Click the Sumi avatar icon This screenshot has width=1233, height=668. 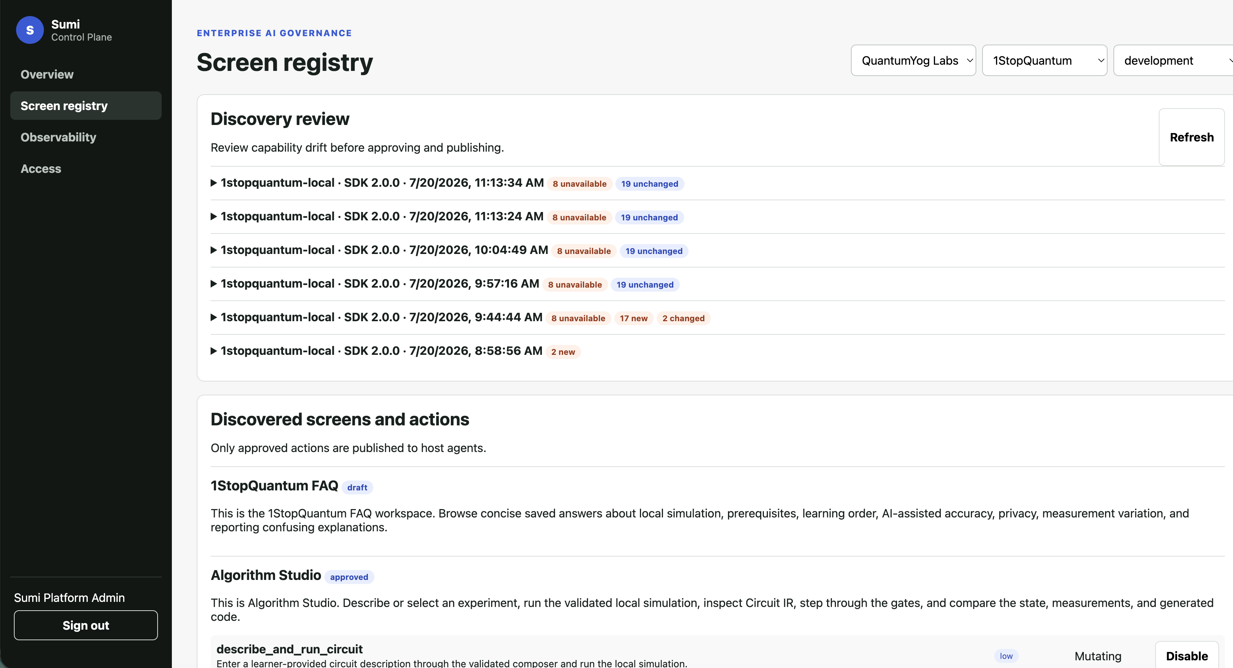30,30
